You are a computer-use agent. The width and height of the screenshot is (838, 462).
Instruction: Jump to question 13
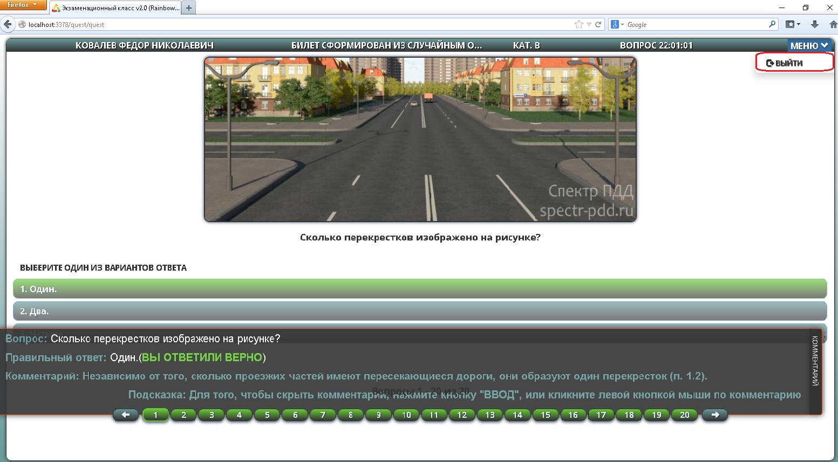(490, 415)
